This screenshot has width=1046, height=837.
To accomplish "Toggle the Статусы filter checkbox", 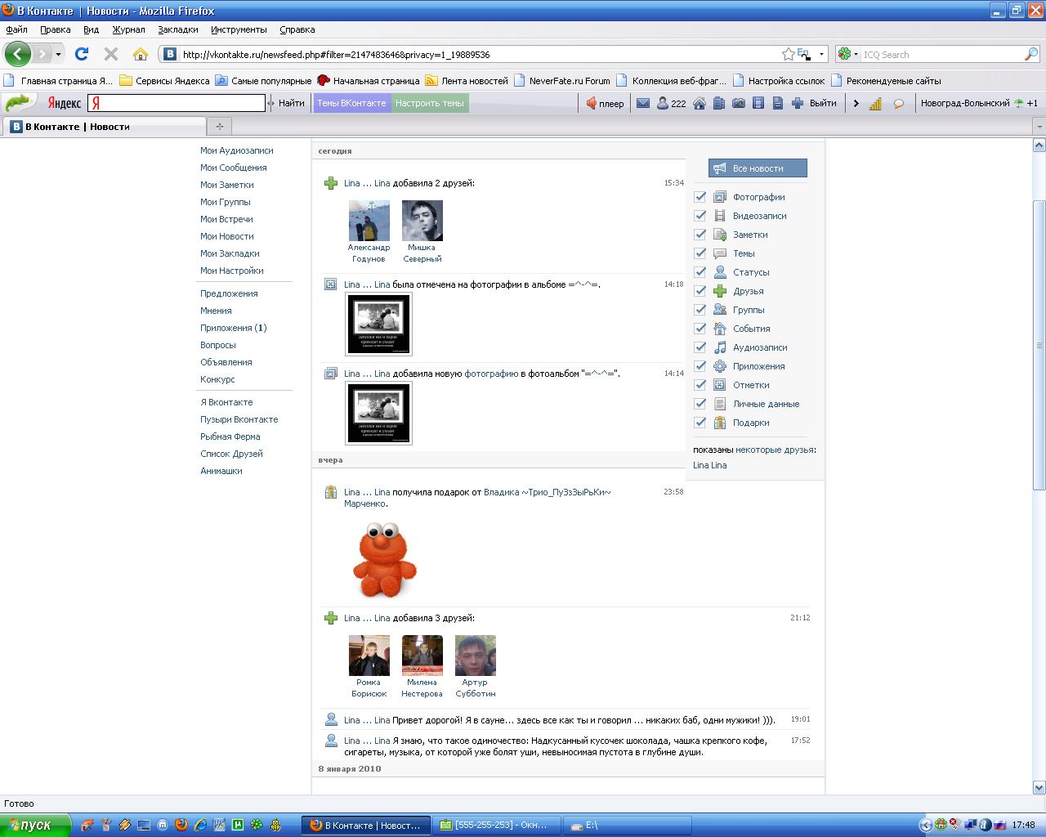I will coord(700,272).
